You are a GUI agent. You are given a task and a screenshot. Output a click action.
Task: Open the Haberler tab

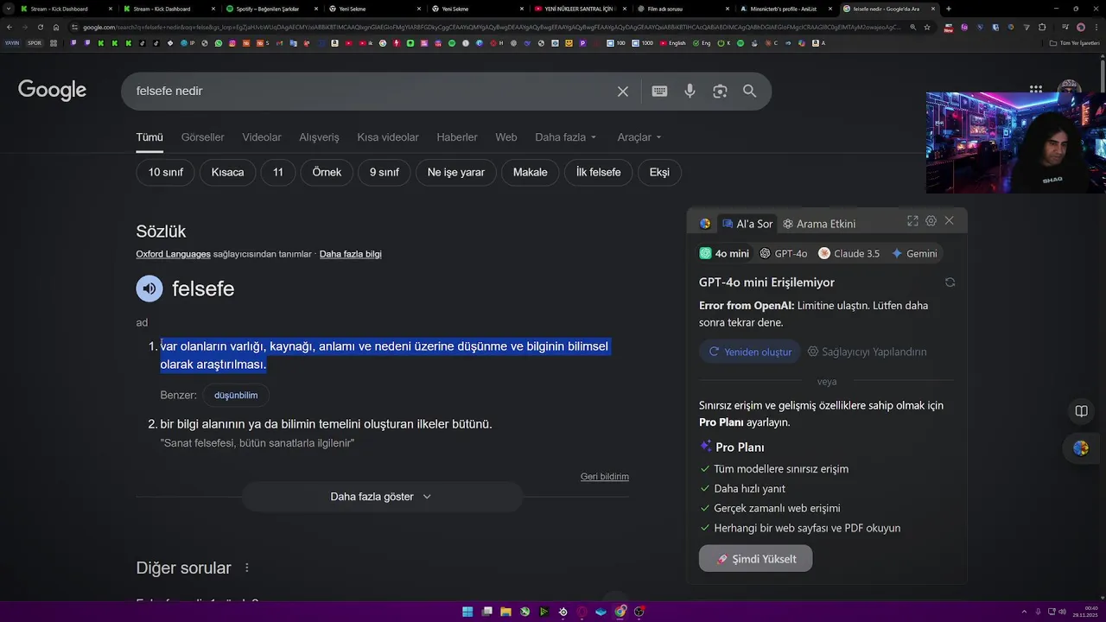click(457, 137)
